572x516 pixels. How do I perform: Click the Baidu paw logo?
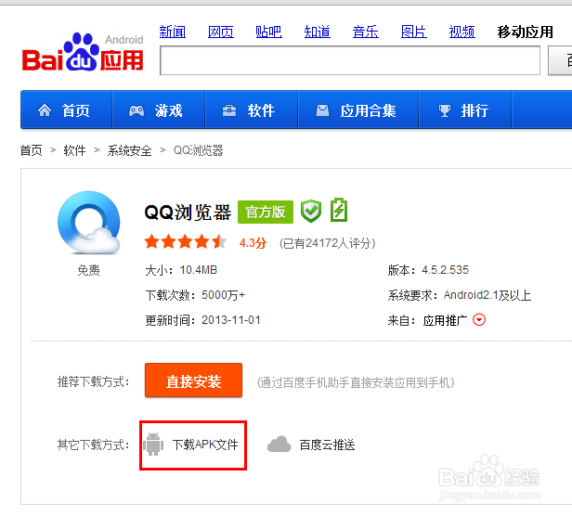coord(82,51)
